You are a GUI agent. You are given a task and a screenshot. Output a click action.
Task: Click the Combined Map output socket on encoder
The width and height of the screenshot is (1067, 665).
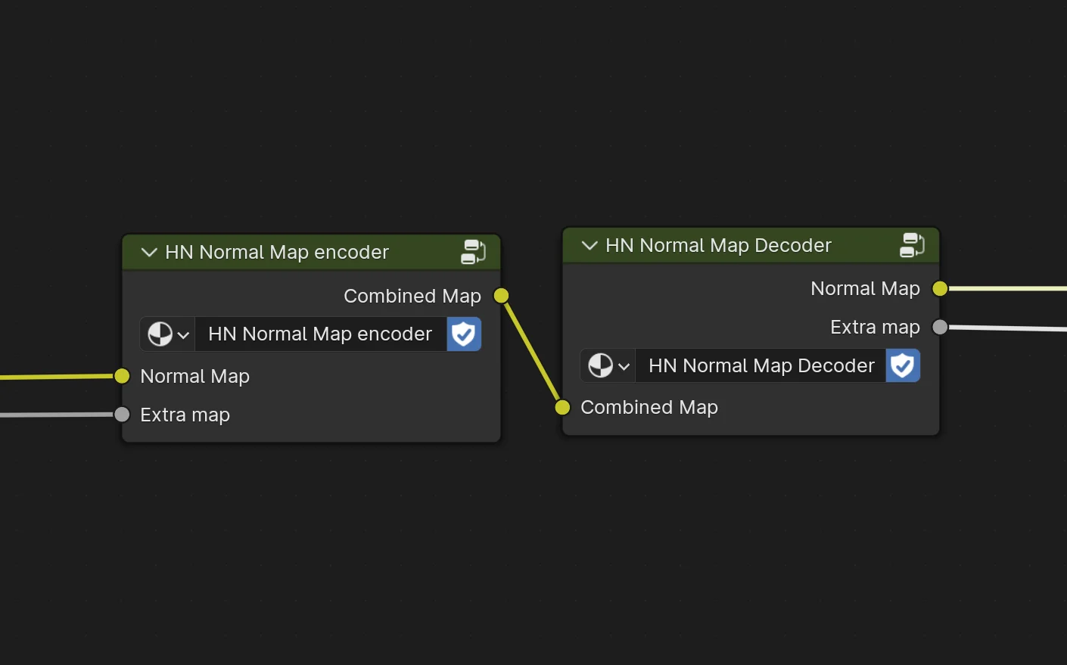(x=500, y=296)
